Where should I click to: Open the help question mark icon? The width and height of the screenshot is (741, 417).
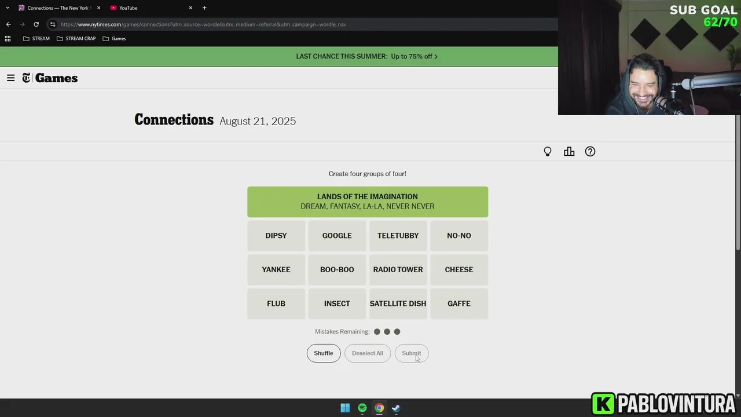tap(590, 152)
